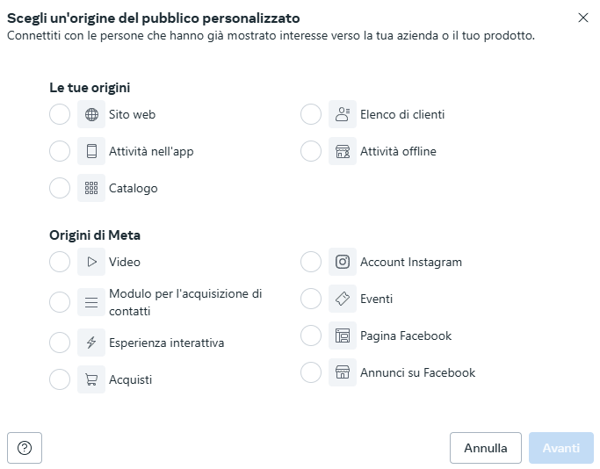600x469 pixels.
Task: Click the shopping cart icon for Acquisti
Action: [91, 379]
